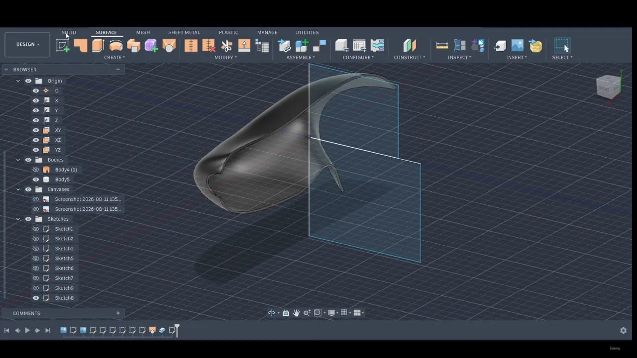Click the Insert Canvas image icon
The width and height of the screenshot is (637, 358).
click(x=518, y=46)
